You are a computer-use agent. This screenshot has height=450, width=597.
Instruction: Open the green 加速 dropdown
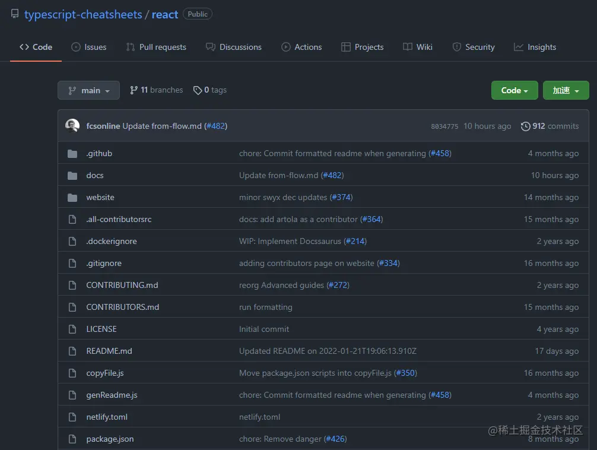(x=565, y=90)
